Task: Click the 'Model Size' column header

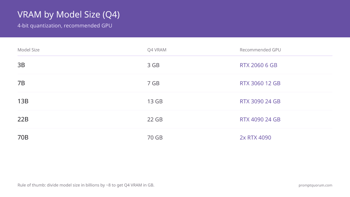Action: pyautogui.click(x=29, y=50)
